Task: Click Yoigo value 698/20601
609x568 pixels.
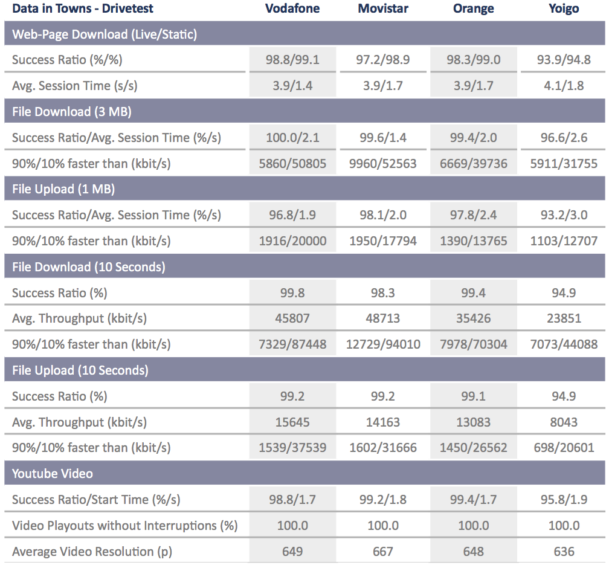Action: (x=564, y=448)
